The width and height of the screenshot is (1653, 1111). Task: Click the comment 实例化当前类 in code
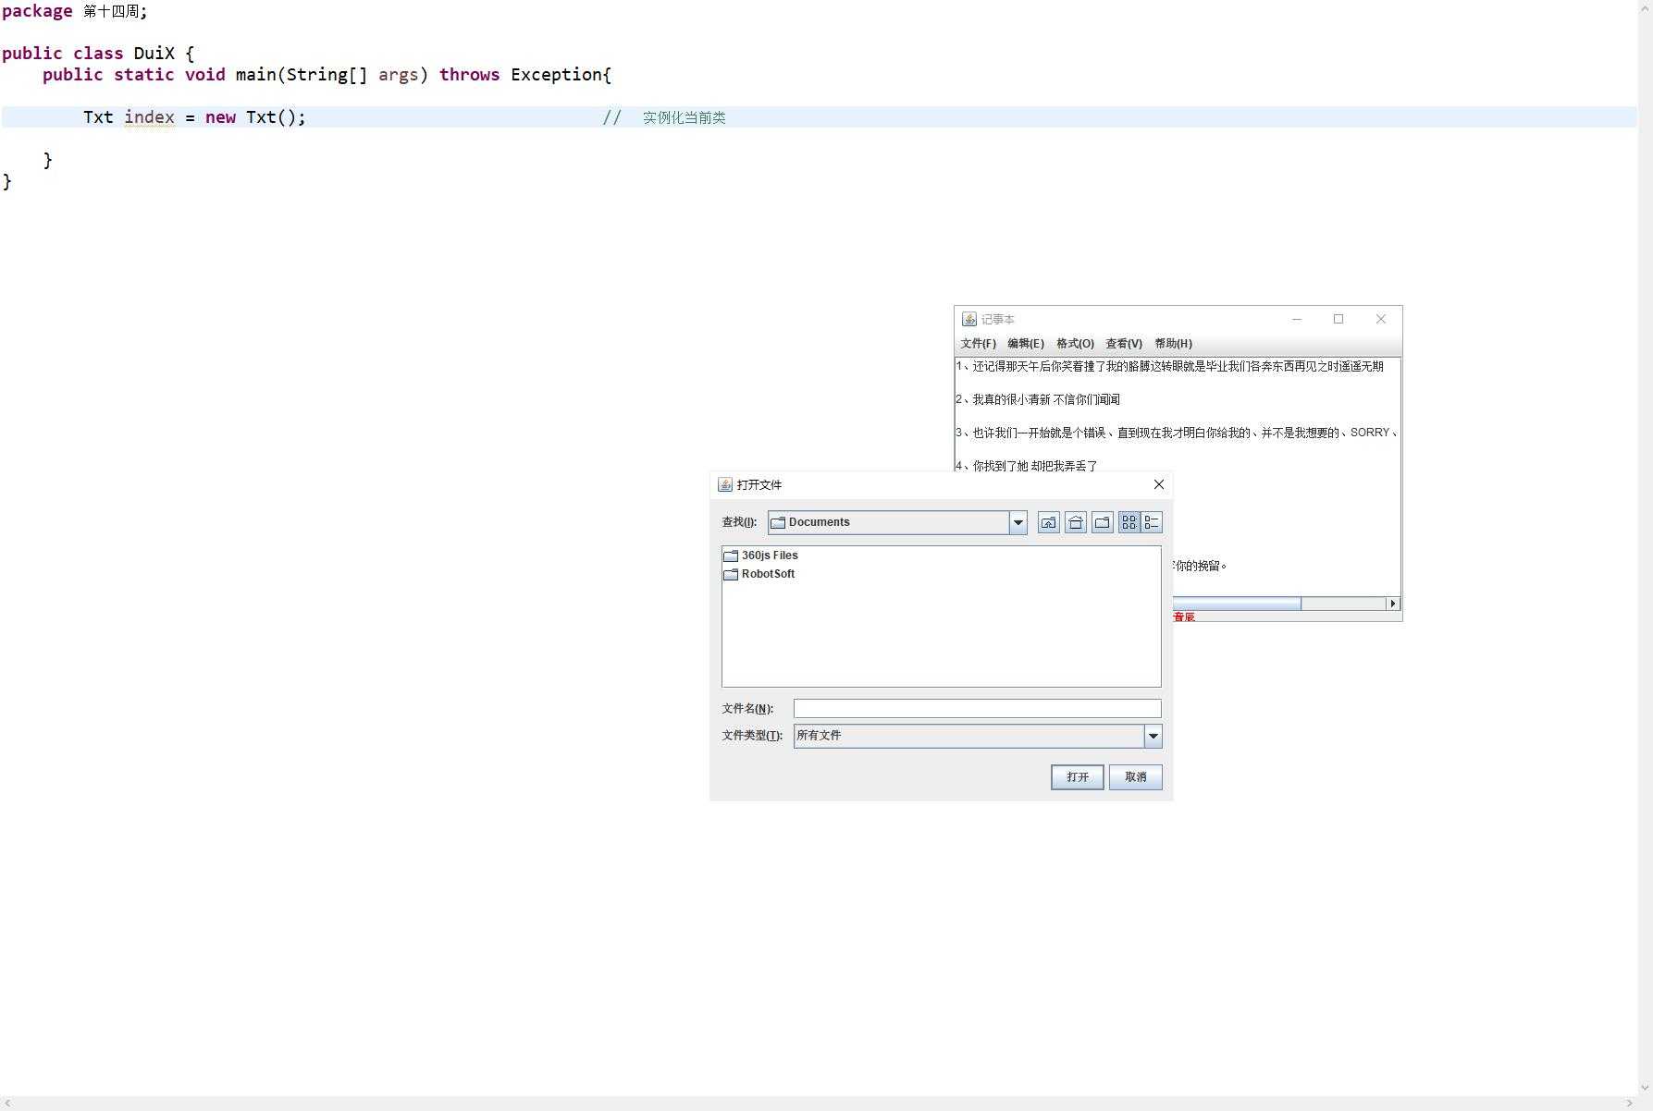(x=685, y=117)
